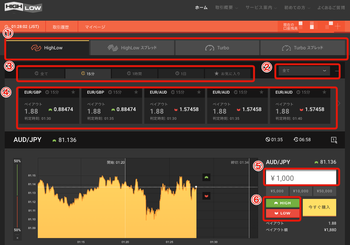
Task: Toggle one-click trading icon
Action: [334, 140]
